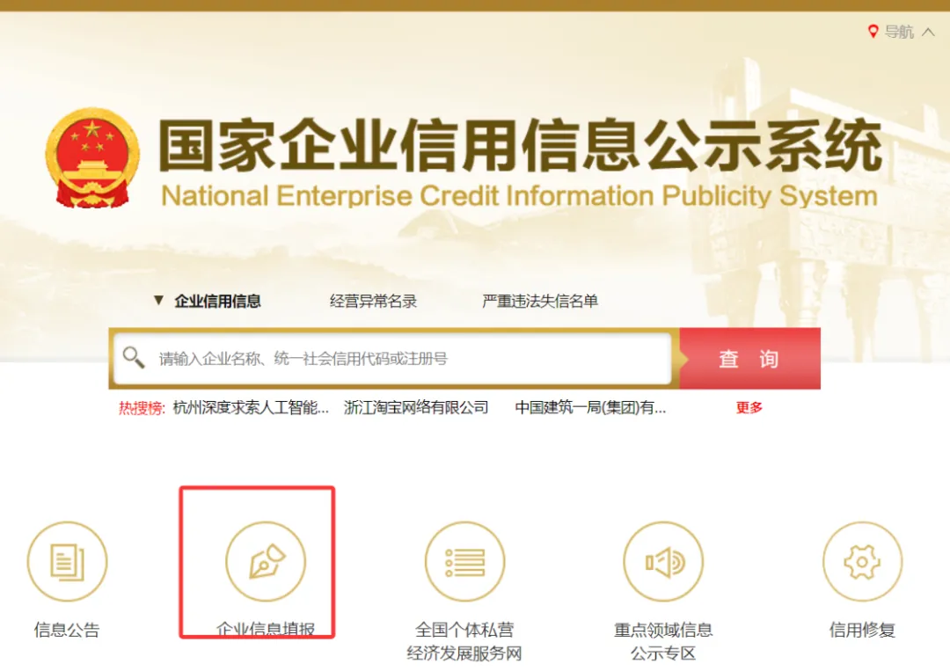Click the 全国个体私营经济发展服务网 label text
950x671 pixels.
[x=464, y=641]
